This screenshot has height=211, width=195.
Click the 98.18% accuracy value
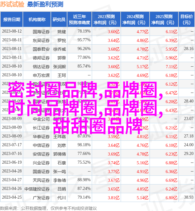pos(84,145)
